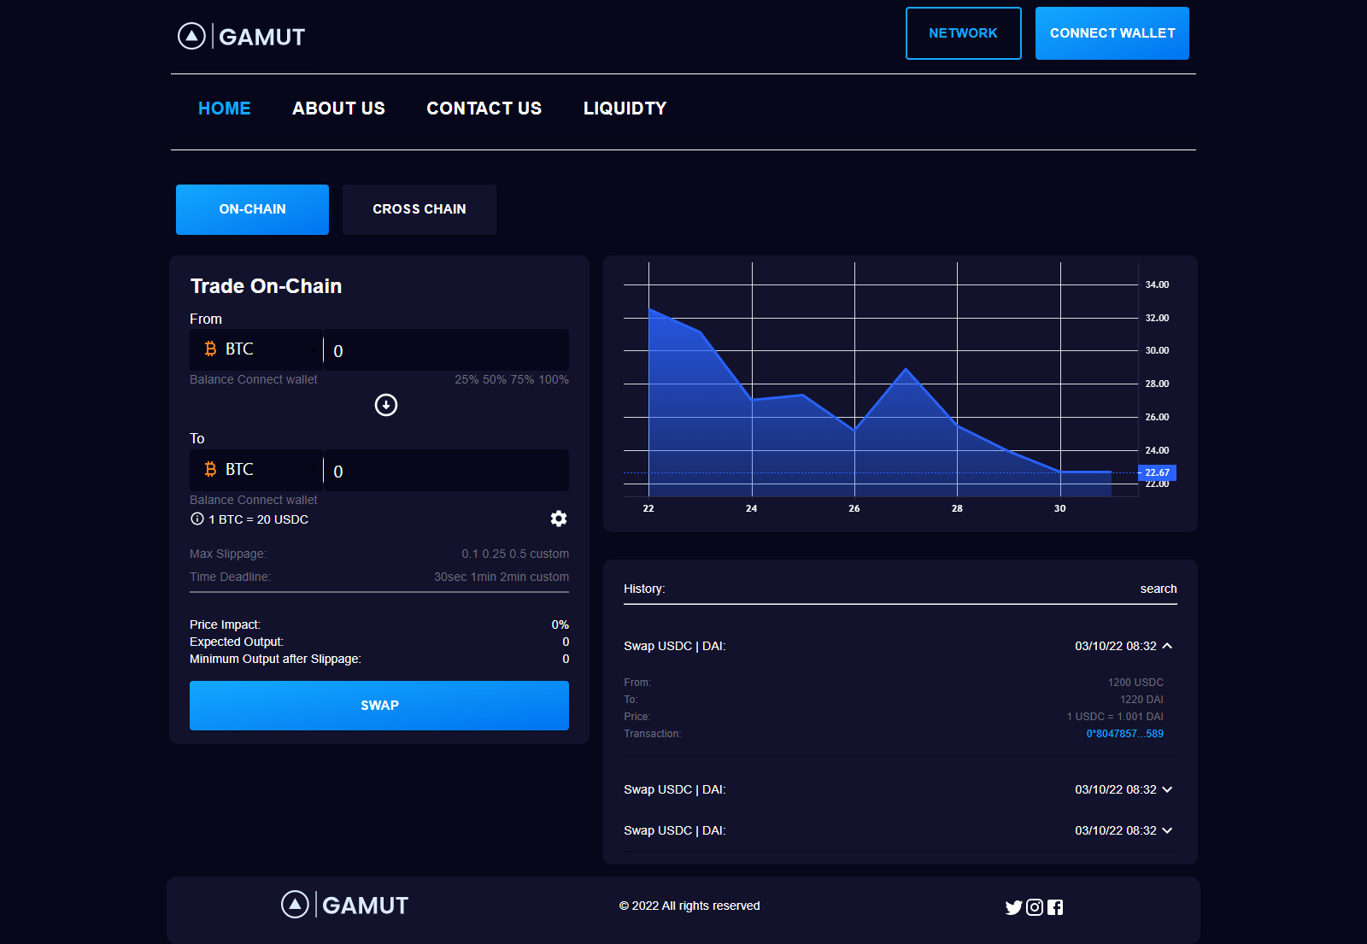Go to the HOME page
The image size is (1367, 944).
coord(225,108)
